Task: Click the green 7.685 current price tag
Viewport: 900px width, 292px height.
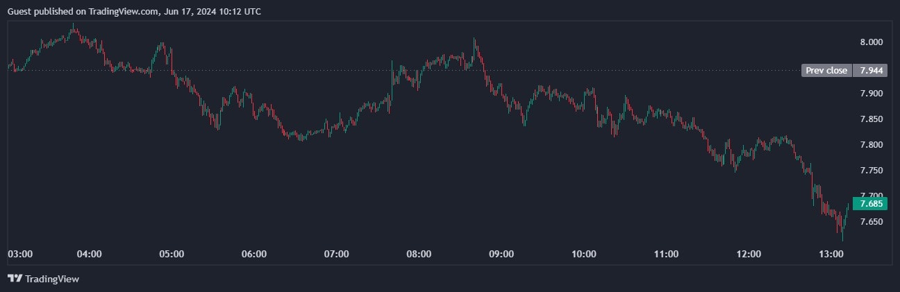Action: pos(871,204)
